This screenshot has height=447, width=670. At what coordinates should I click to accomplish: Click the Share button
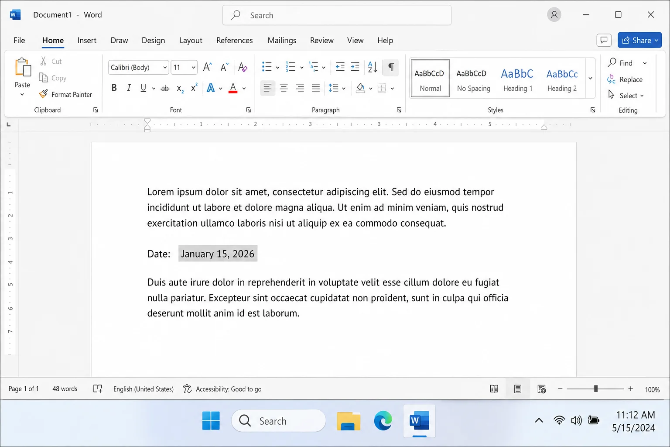[639, 40]
